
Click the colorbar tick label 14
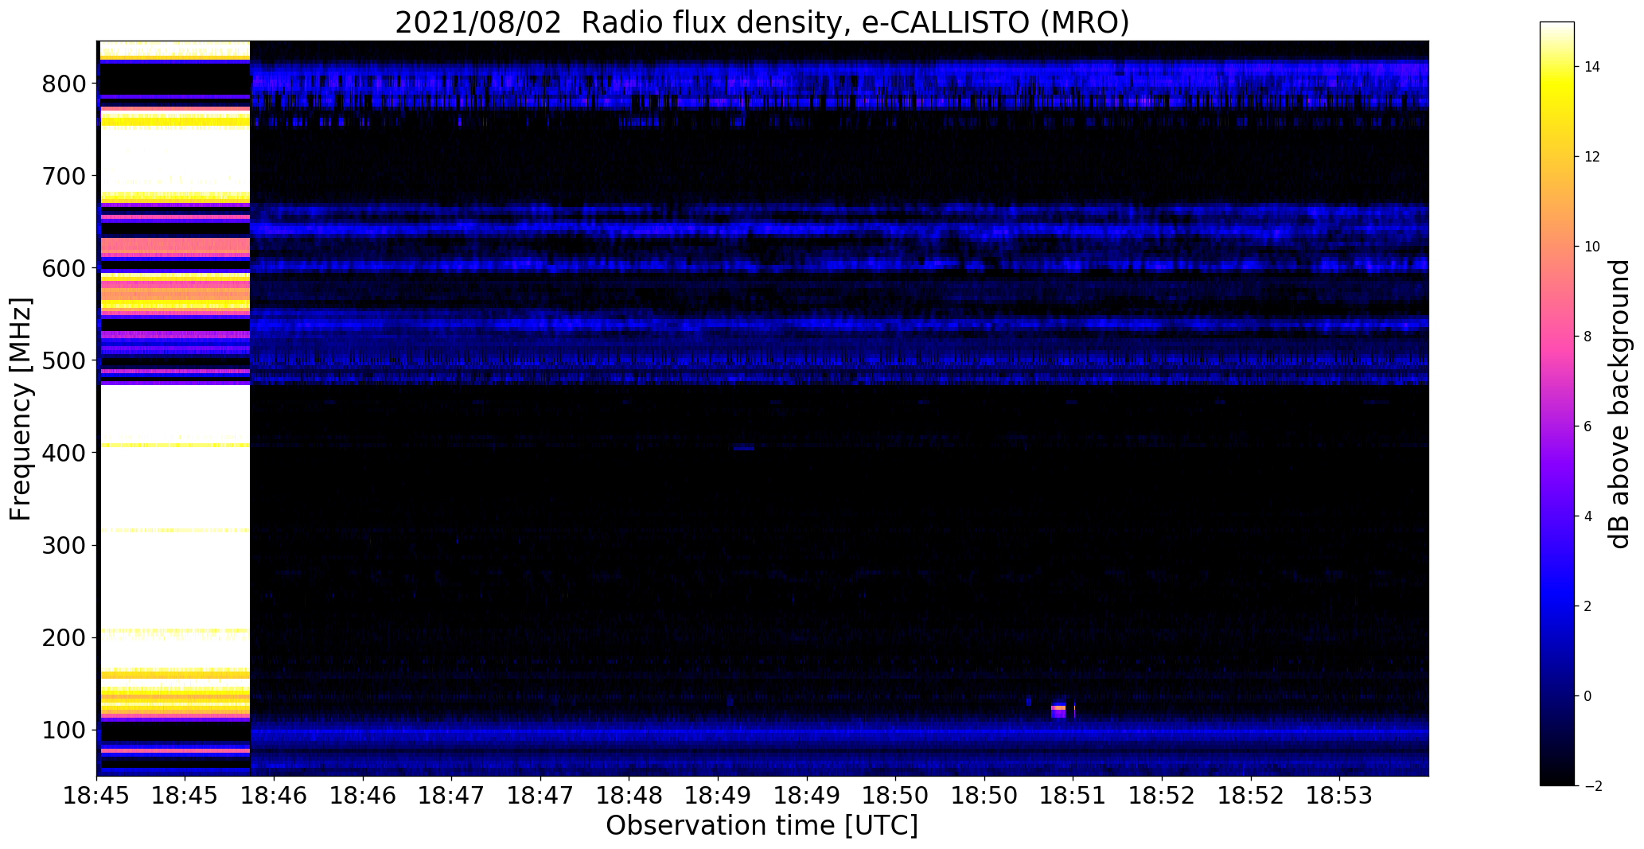(1592, 67)
